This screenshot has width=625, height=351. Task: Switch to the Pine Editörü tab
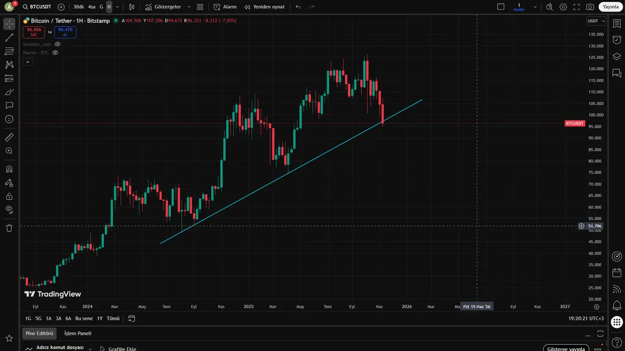coord(39,333)
